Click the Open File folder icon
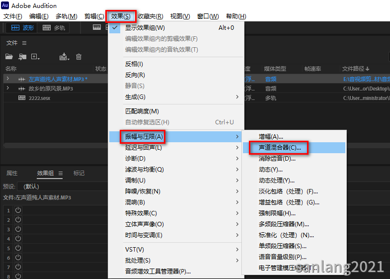 pyautogui.click(x=9, y=57)
